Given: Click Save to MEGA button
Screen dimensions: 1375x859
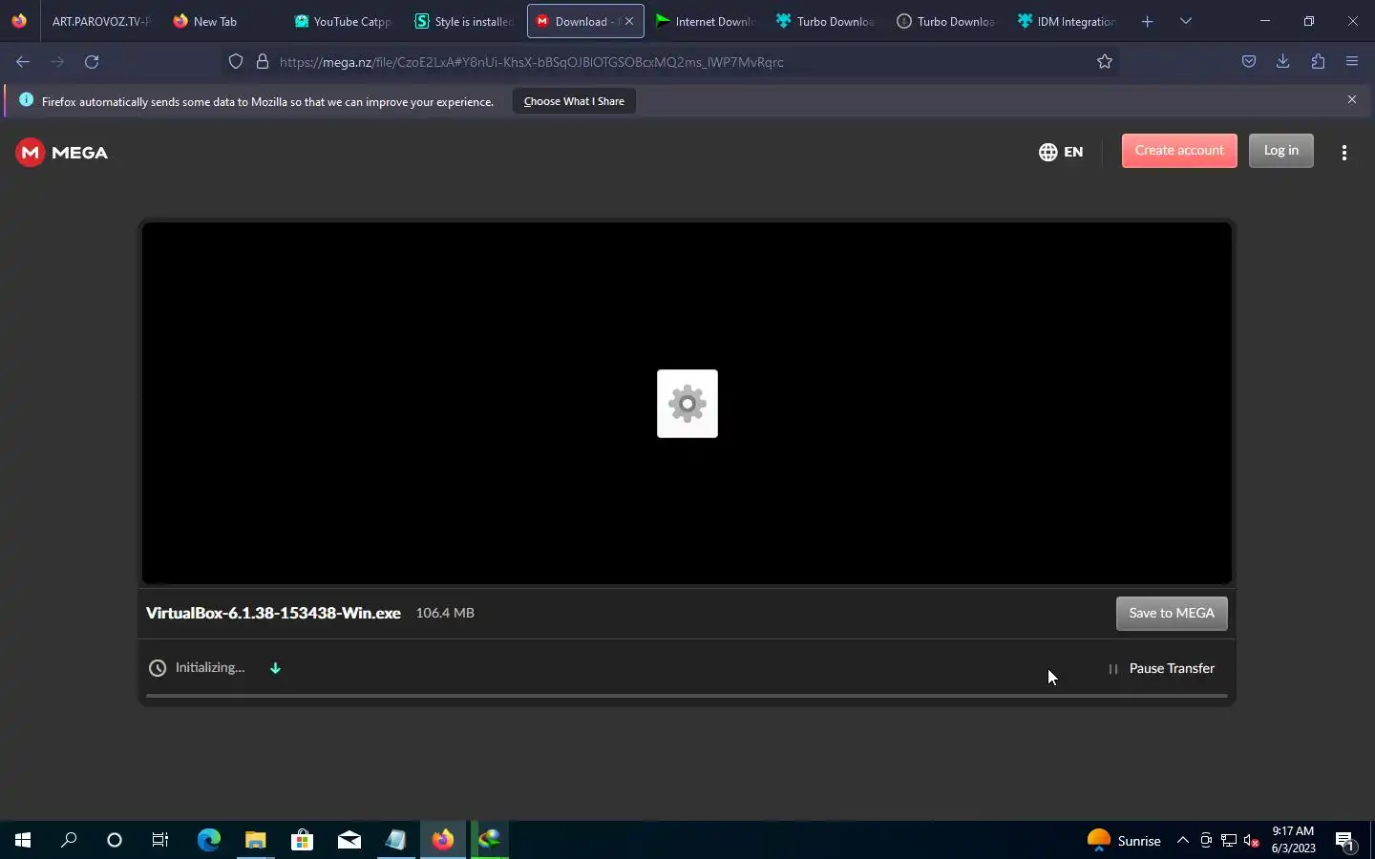Looking at the screenshot, I should tap(1172, 614).
